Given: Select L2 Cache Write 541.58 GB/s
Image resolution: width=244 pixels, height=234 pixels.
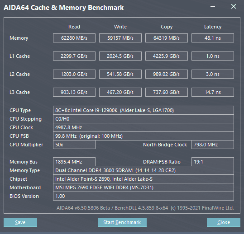Looking at the screenshot, I should coord(120,74).
